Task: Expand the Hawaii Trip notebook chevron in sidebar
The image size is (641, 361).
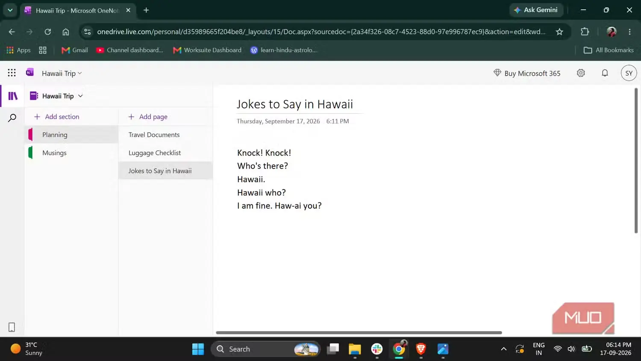Action: pos(80,96)
